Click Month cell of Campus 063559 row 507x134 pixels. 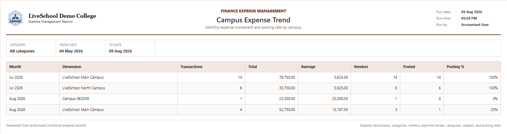(33, 99)
